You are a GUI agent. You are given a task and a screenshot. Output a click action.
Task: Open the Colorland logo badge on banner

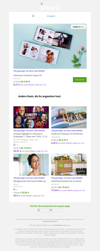pyautogui.click(x=78, y=27)
